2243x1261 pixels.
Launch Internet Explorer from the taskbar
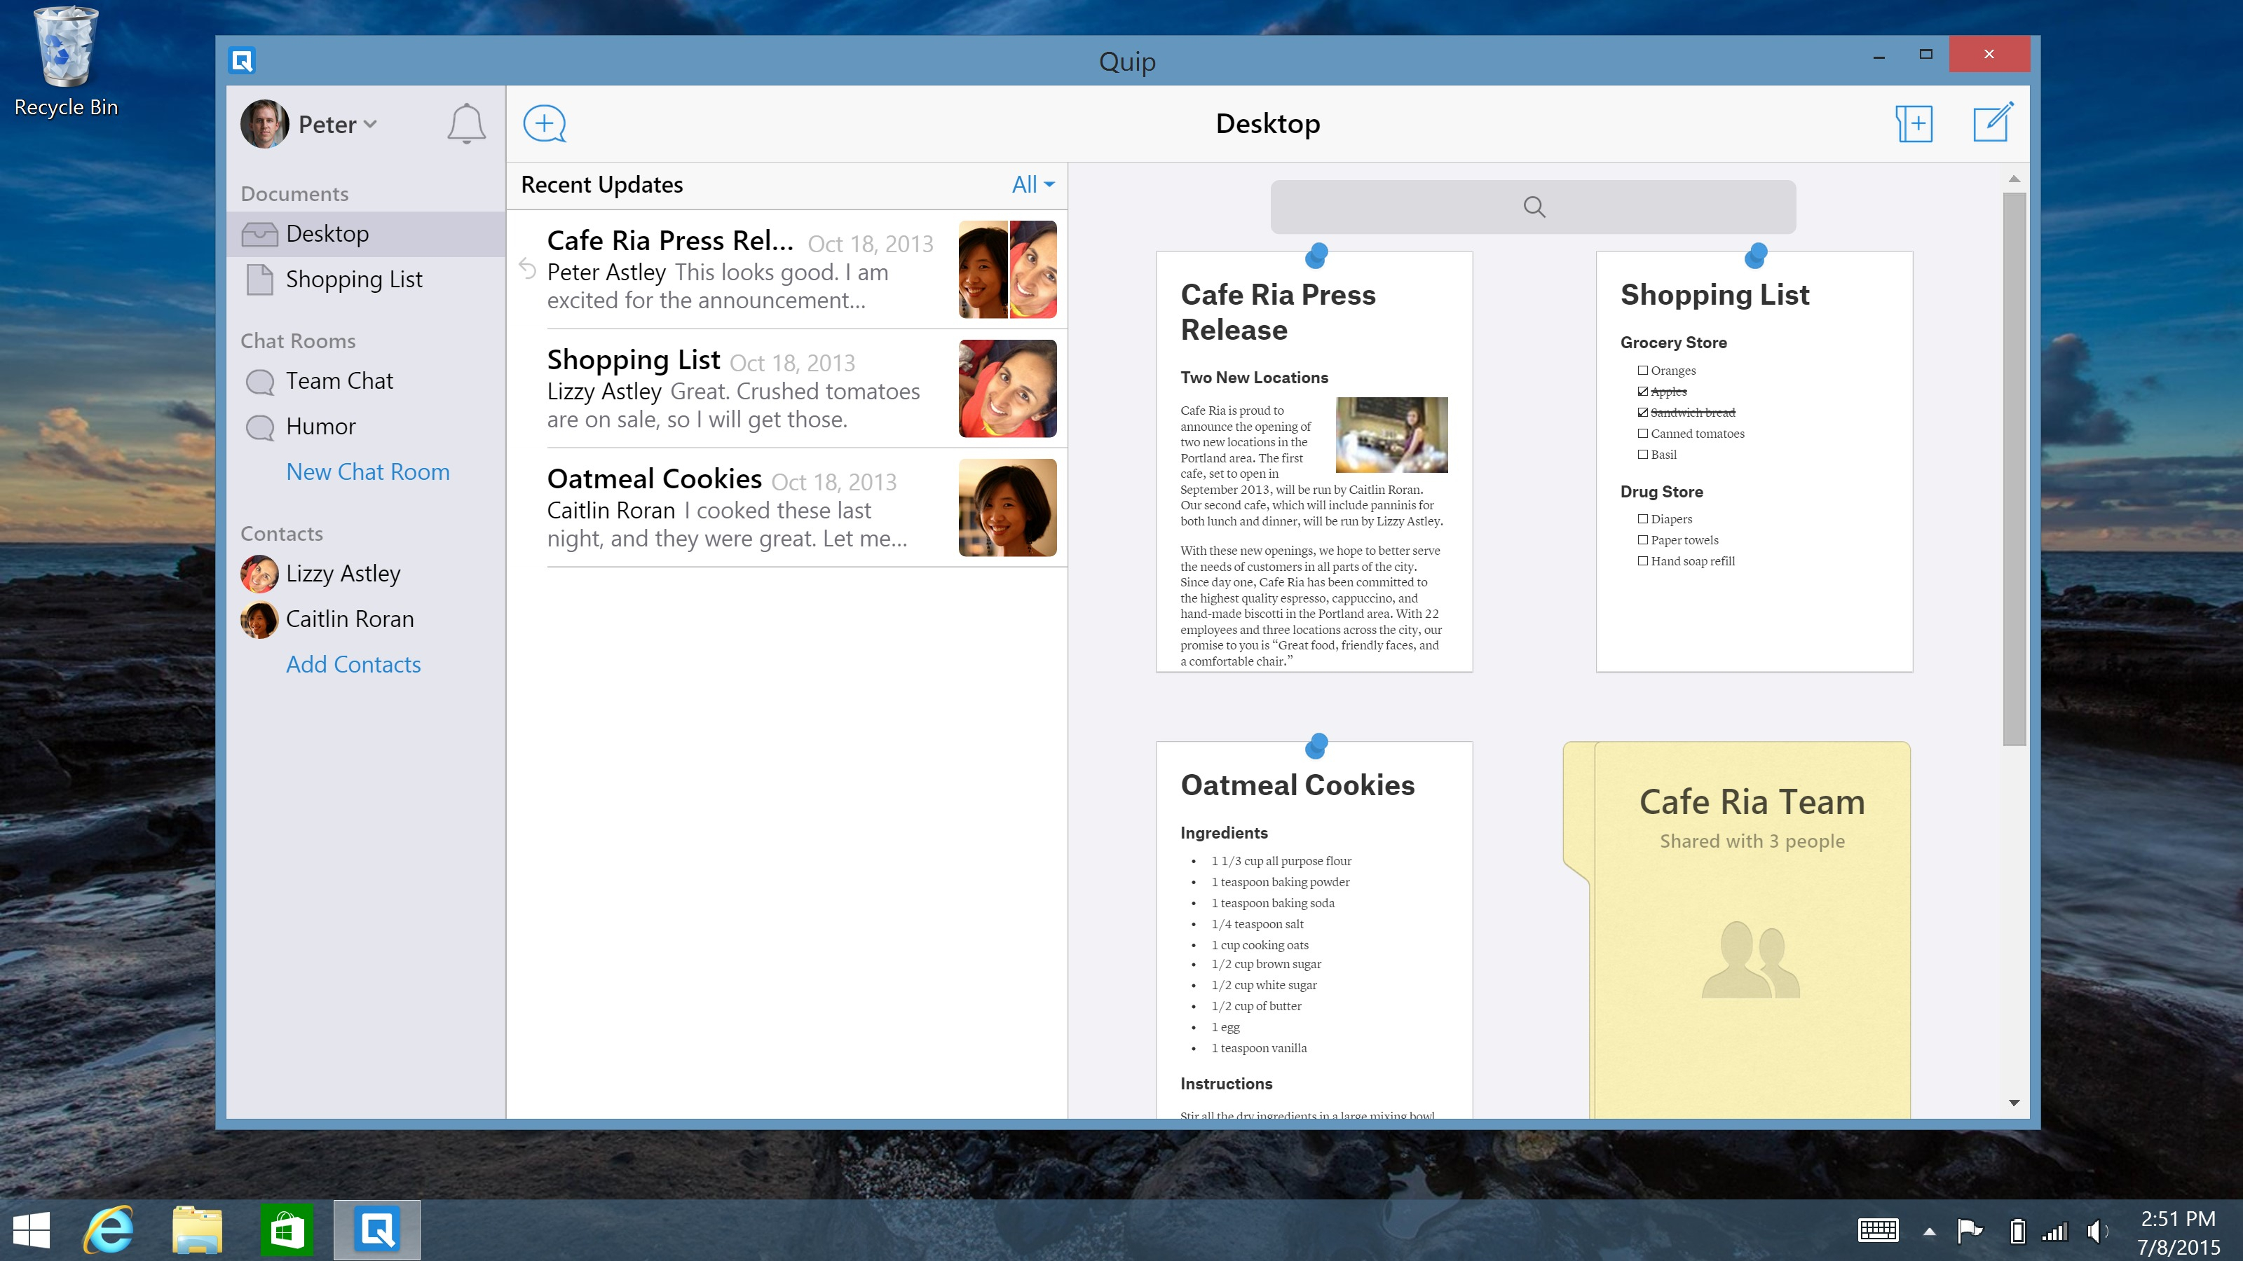(x=107, y=1229)
